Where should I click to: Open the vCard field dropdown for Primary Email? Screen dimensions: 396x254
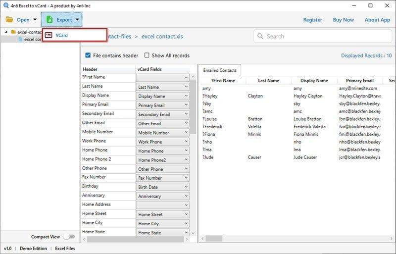(x=162, y=105)
